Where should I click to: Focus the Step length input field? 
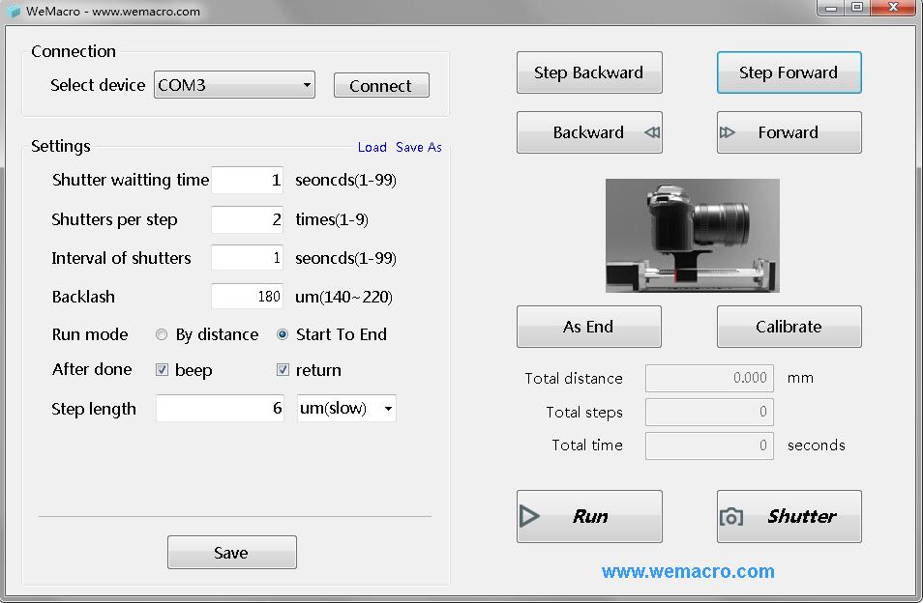click(221, 408)
